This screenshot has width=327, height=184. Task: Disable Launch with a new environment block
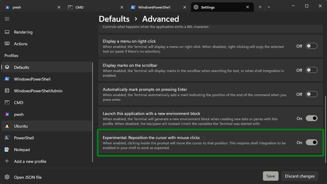(x=311, y=118)
